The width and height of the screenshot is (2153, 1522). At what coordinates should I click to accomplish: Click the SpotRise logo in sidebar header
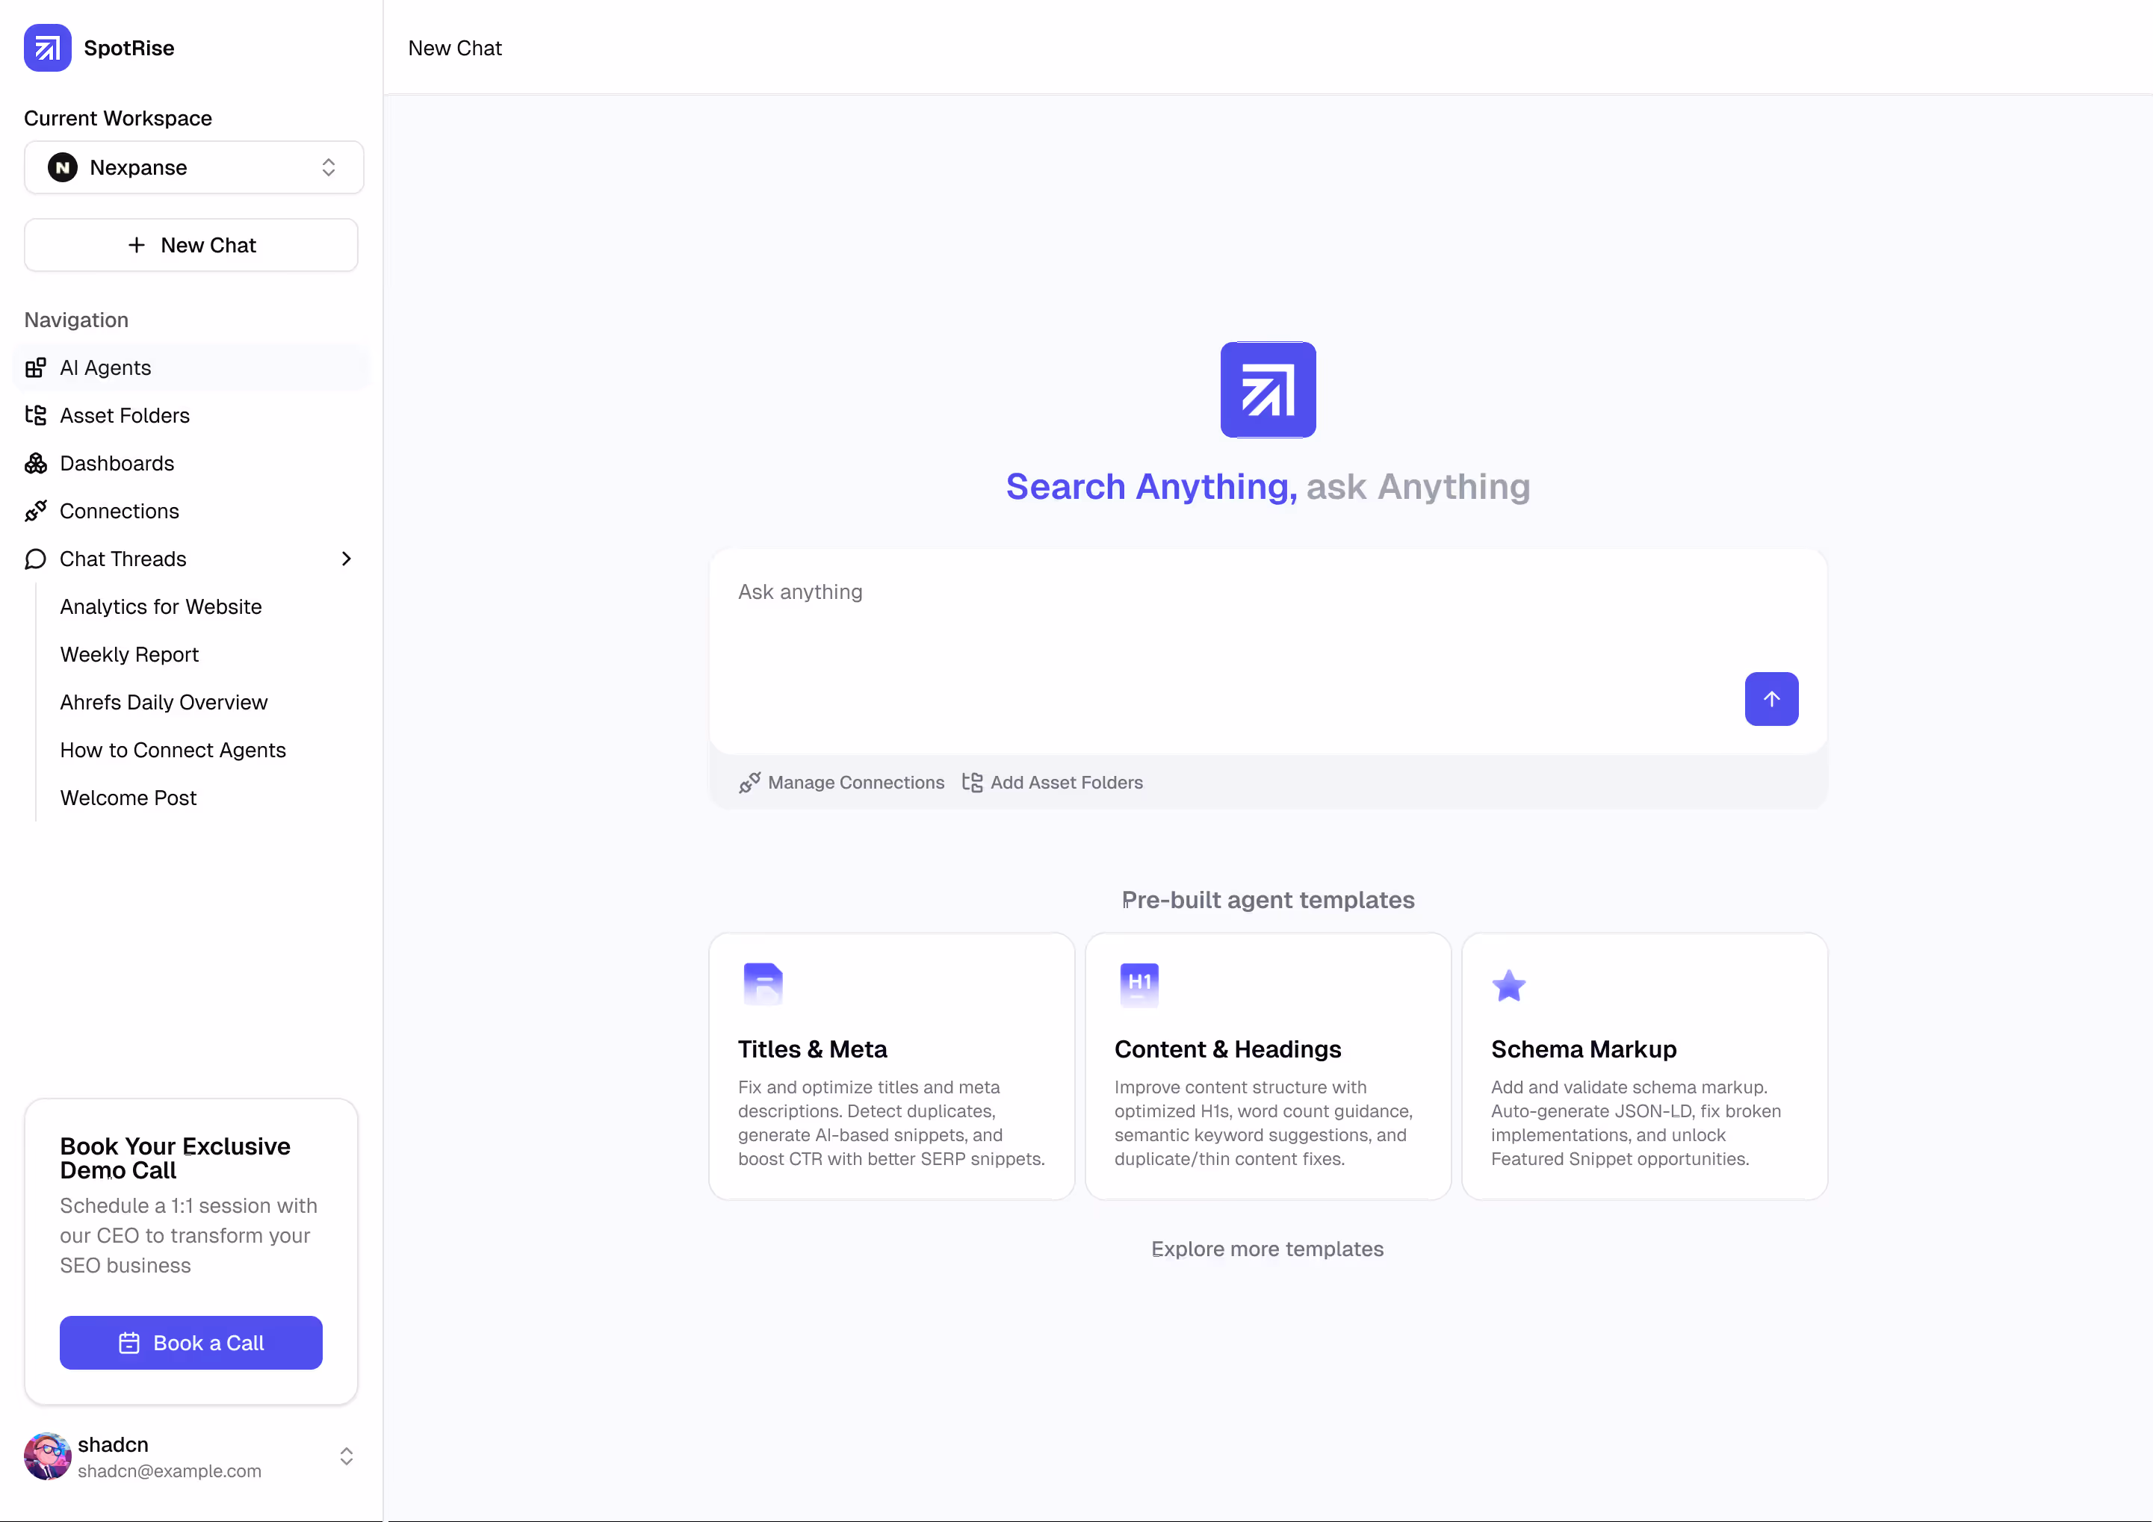coord(47,48)
